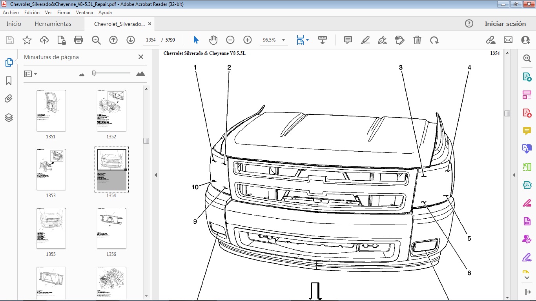Screen dimensions: 536x301
Task: Click the thumbnail size slider handle
Action: [x=94, y=73]
